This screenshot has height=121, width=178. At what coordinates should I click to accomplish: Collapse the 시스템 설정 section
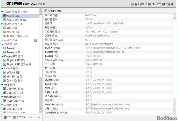(2, 105)
